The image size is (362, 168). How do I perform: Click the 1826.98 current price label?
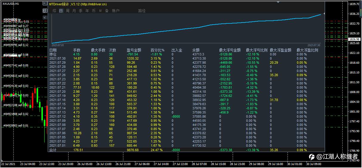point(354,39)
